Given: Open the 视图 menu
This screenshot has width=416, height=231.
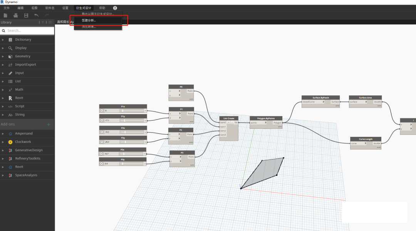Looking at the screenshot, I should click(x=35, y=8).
